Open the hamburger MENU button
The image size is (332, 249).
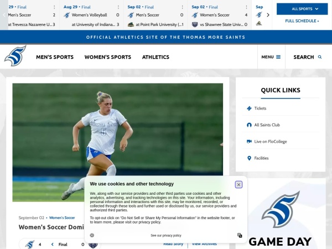(271, 57)
